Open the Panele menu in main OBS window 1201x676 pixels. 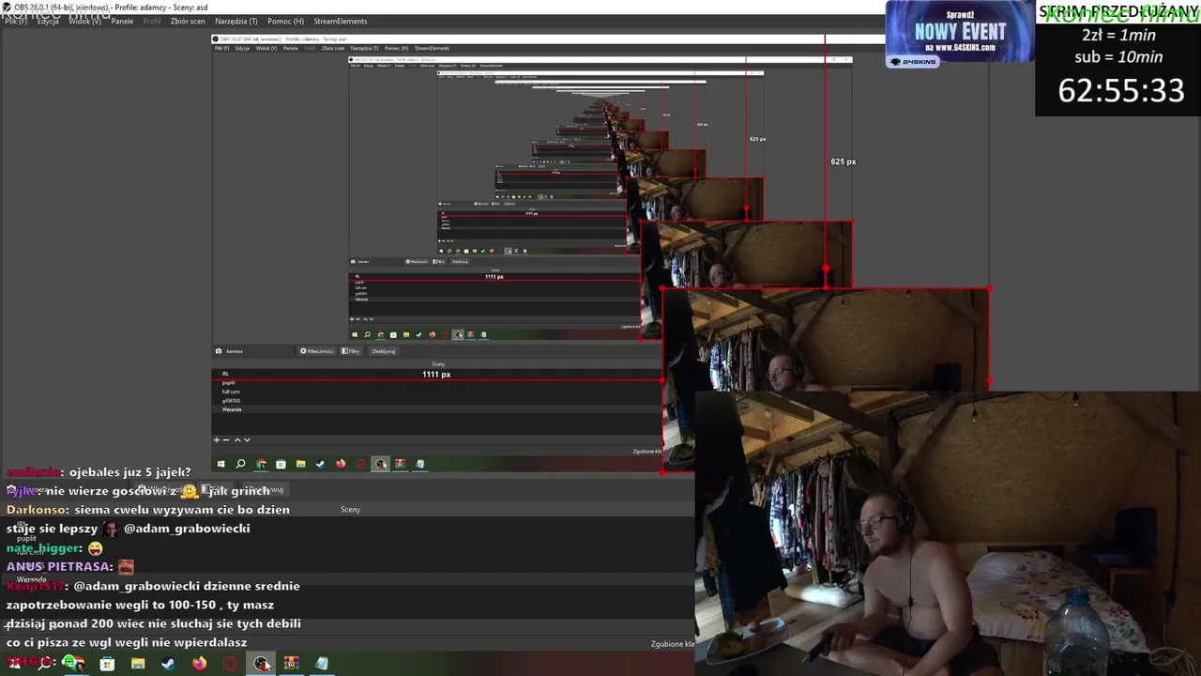pyautogui.click(x=122, y=21)
